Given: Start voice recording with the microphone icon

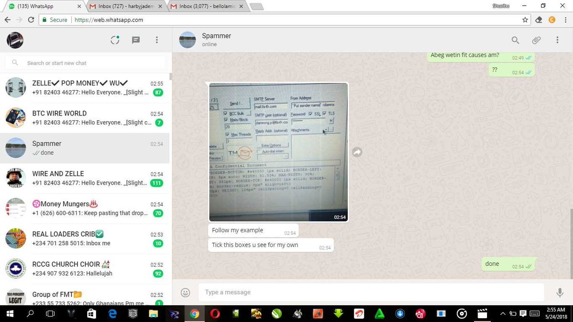Looking at the screenshot, I should pos(560,292).
